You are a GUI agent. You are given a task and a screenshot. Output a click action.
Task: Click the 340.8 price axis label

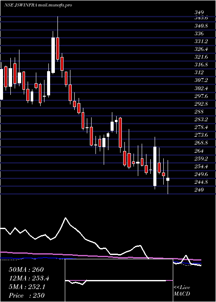pos(201,26)
